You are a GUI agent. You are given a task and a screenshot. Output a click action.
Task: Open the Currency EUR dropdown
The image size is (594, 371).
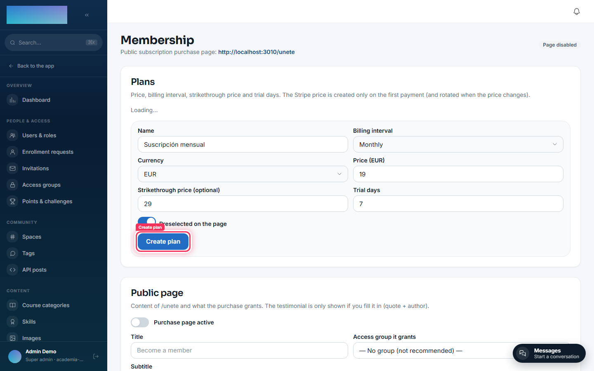[243, 174]
